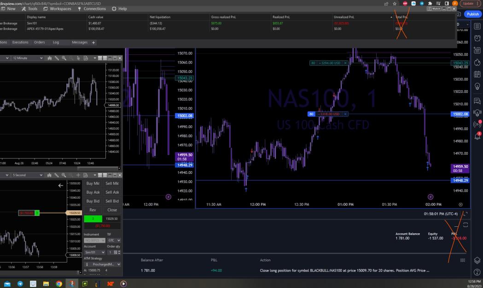Toggle the Watch button in window title
This screenshot has height=288, width=483.
point(434,9)
